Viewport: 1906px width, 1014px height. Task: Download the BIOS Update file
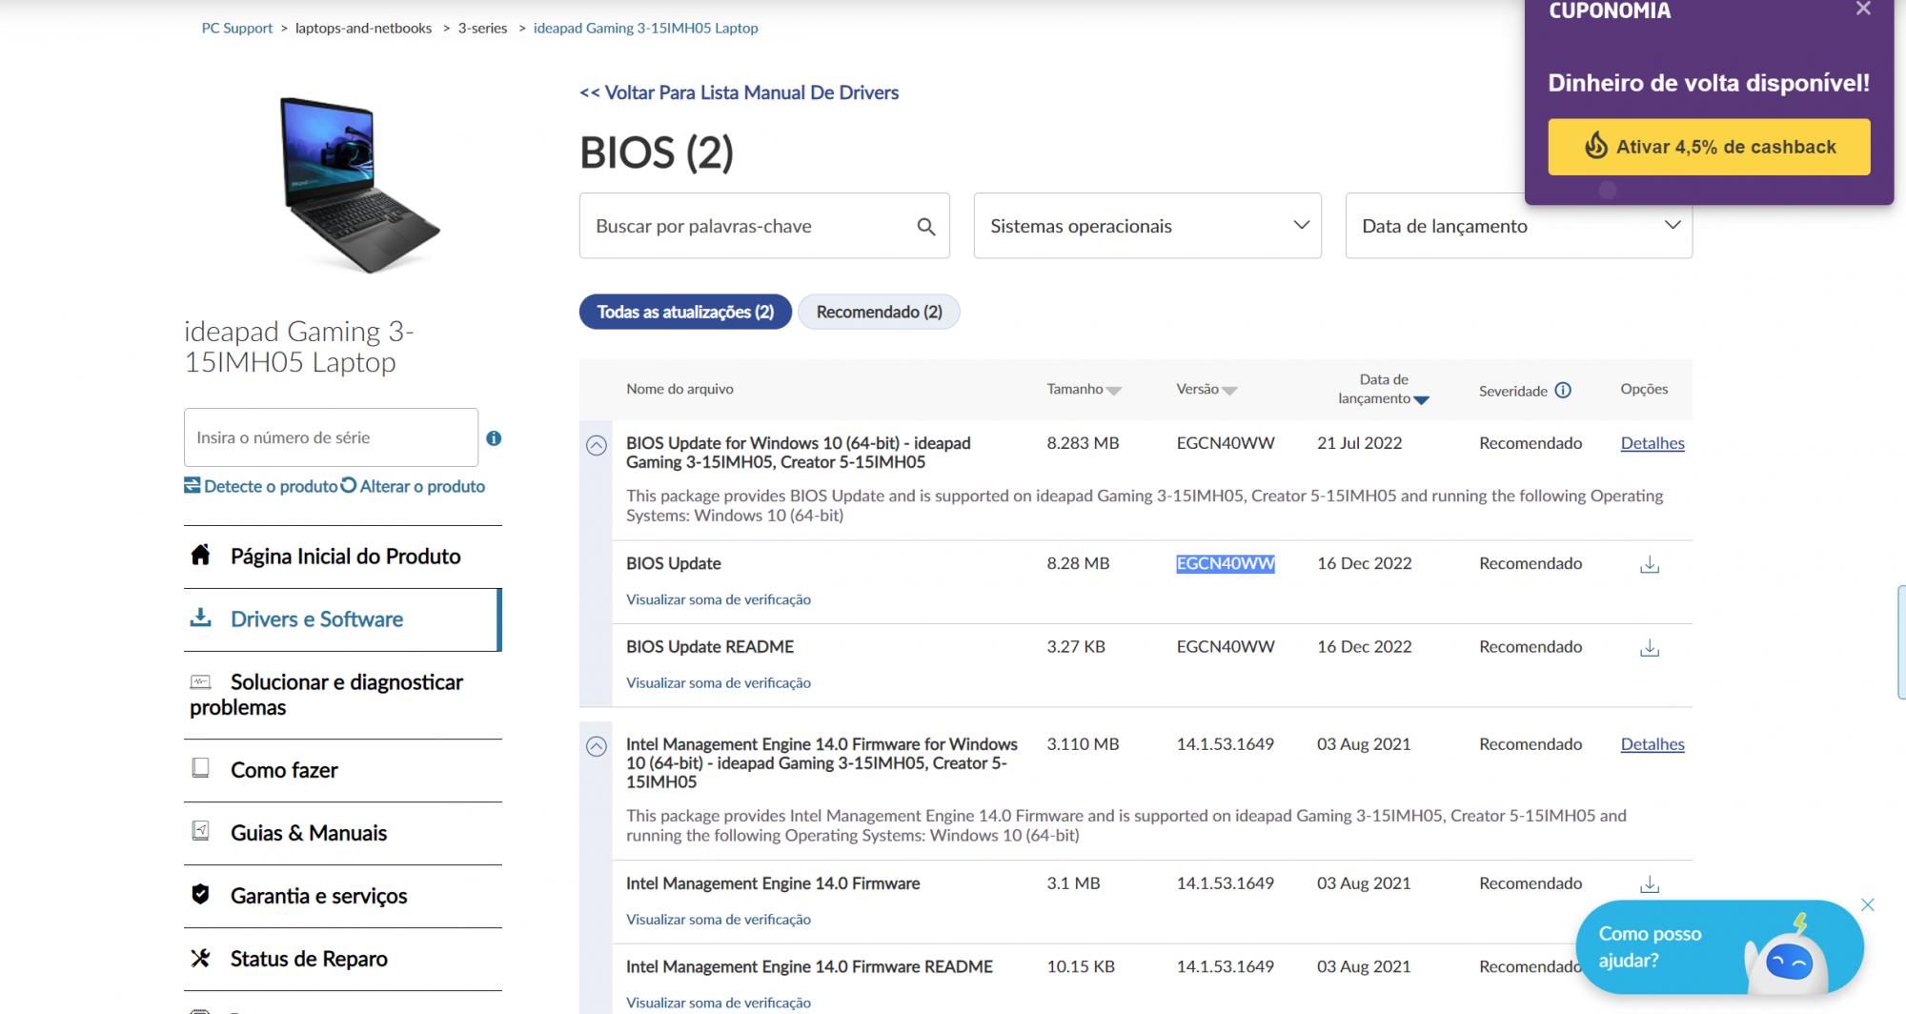pos(1649,565)
